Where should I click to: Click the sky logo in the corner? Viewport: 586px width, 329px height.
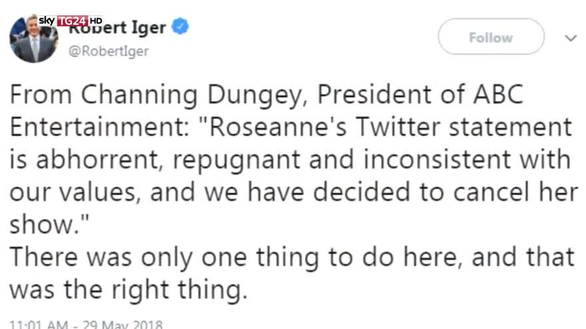(x=47, y=21)
